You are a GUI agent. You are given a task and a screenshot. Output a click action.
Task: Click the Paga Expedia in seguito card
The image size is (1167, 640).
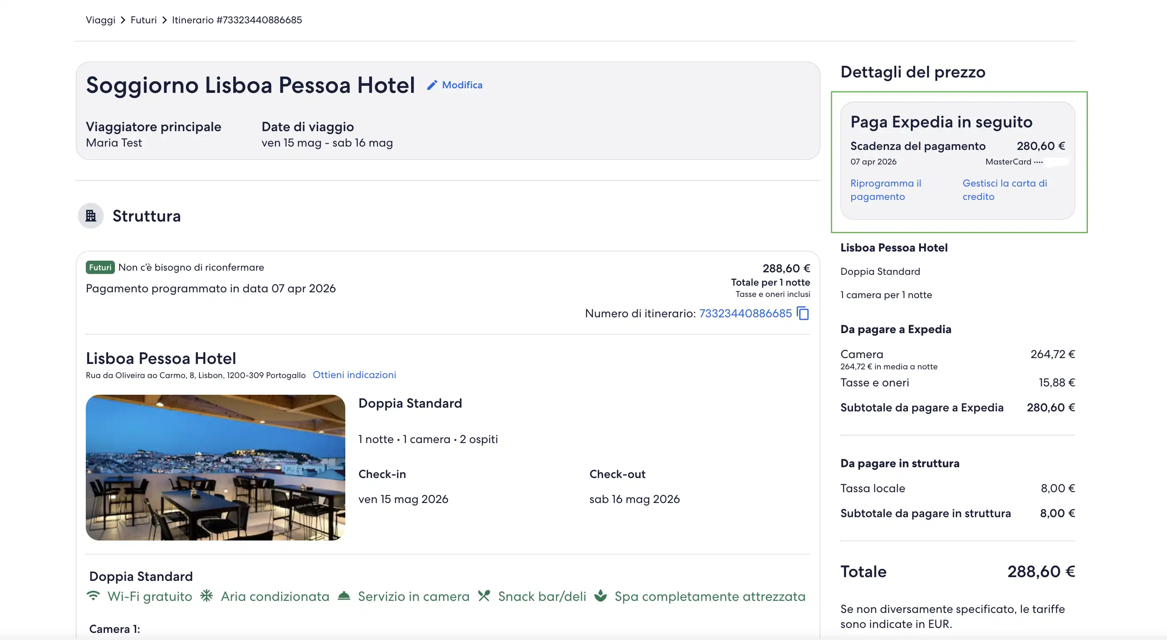[x=959, y=162]
